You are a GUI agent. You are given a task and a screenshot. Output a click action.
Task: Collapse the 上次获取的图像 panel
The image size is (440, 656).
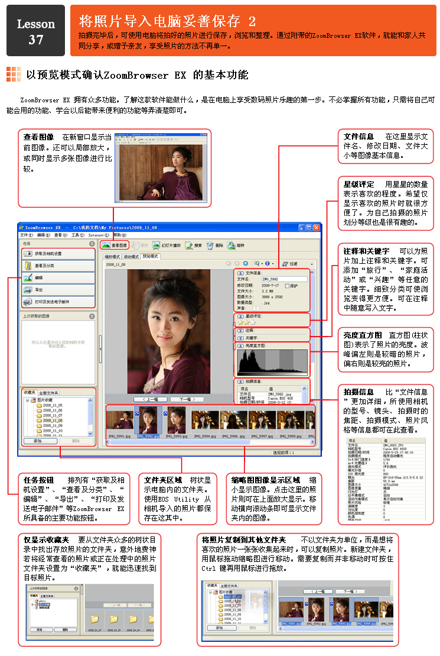click(x=92, y=316)
